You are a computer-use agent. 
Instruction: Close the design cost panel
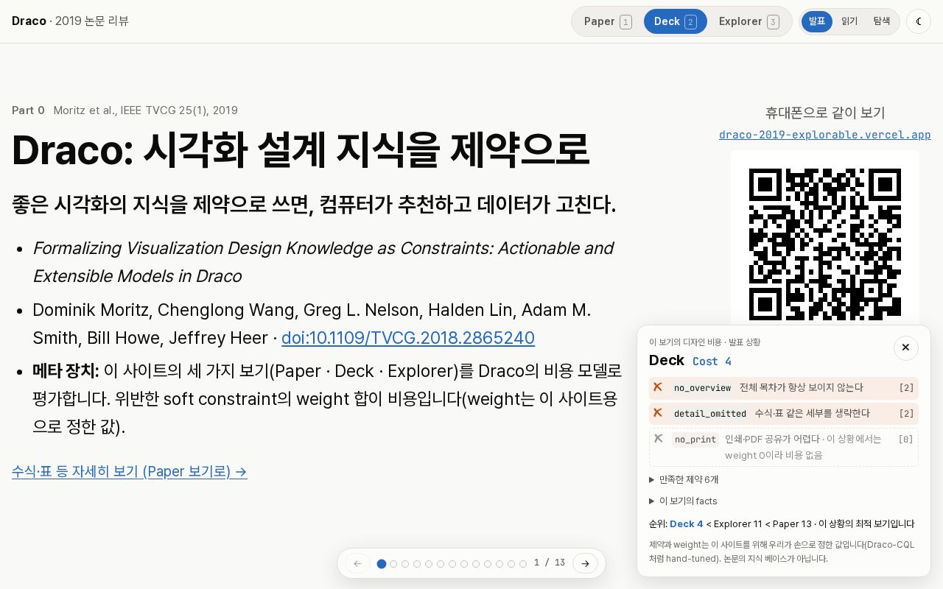905,348
